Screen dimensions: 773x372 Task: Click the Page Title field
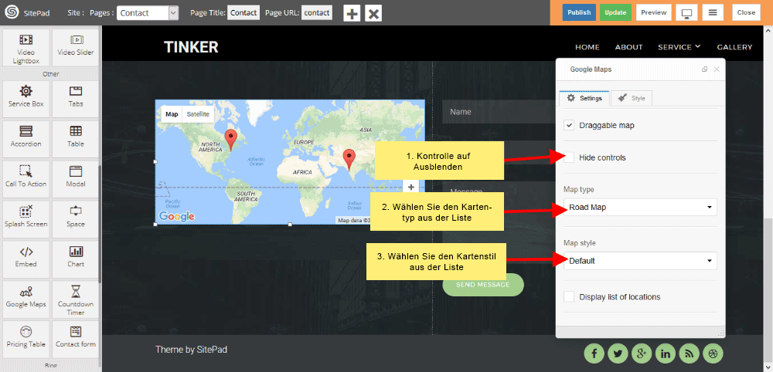click(243, 13)
